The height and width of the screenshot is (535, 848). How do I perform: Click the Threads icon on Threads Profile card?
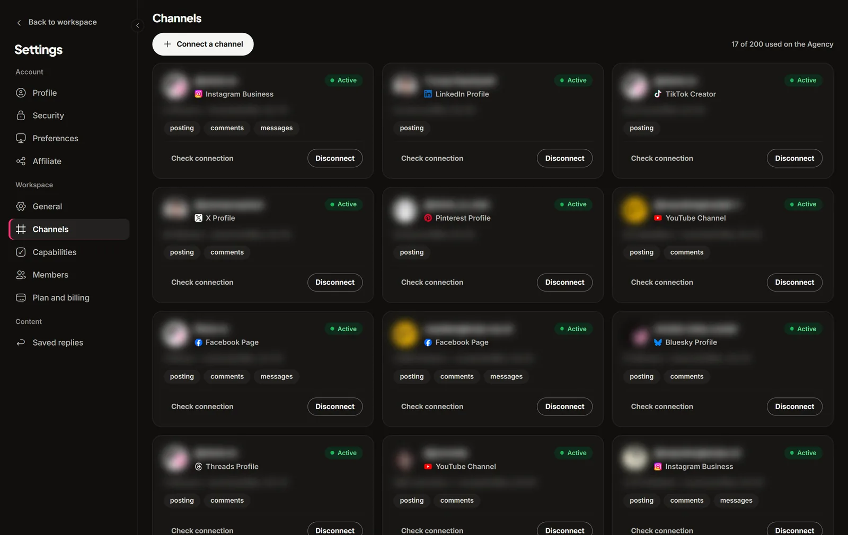198,467
